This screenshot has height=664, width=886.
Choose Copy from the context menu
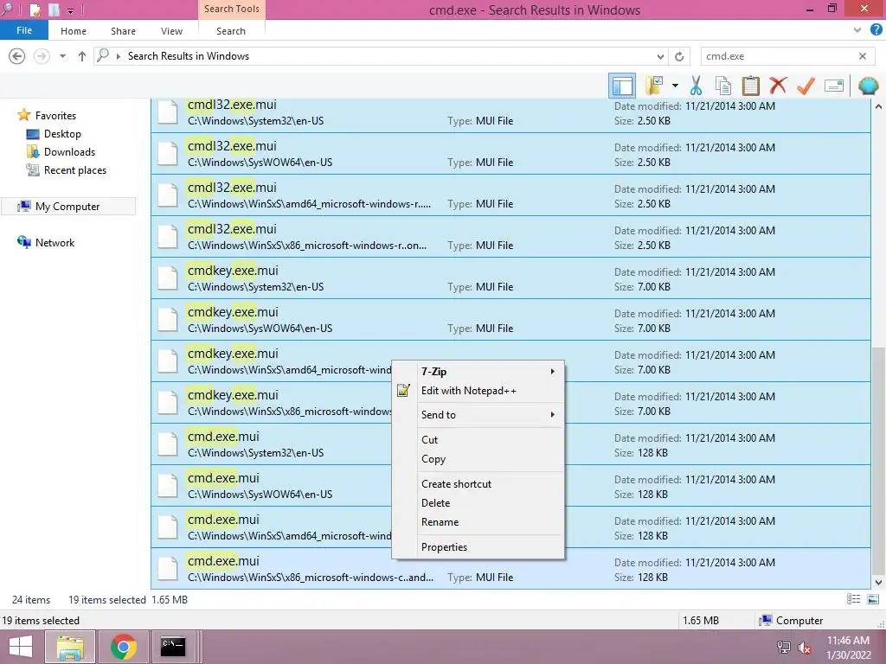pyautogui.click(x=478, y=459)
